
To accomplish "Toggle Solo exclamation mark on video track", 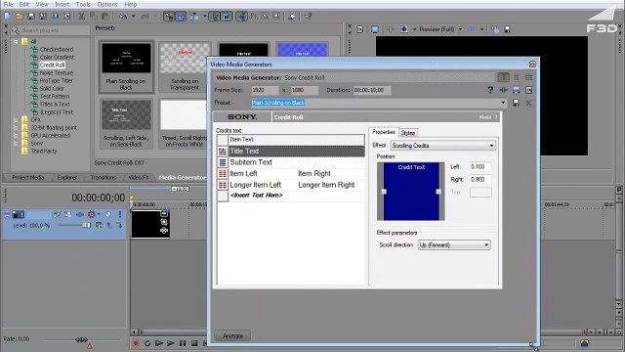I will [x=119, y=214].
